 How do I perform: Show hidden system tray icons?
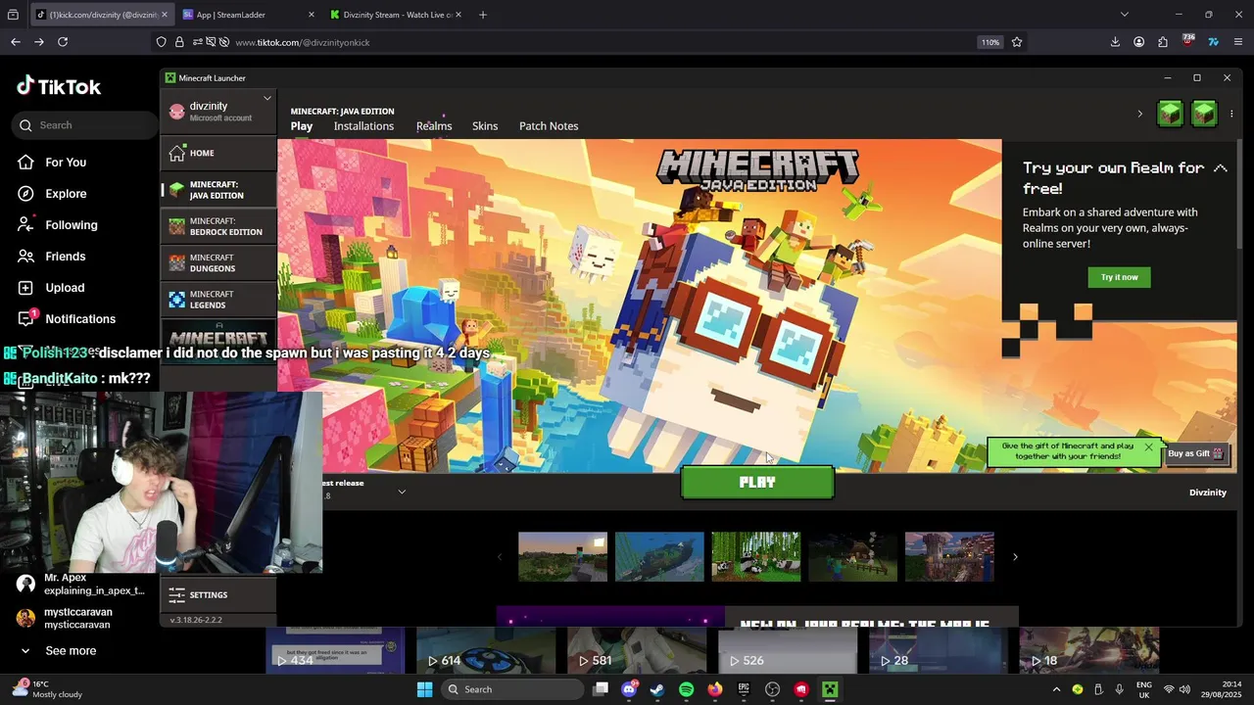coord(1056,689)
